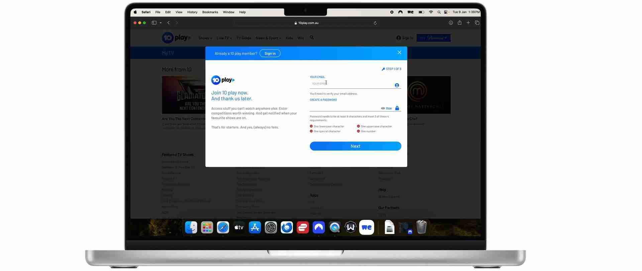Open NordVPN from the dock
The width and height of the screenshot is (642, 271).
click(319, 228)
